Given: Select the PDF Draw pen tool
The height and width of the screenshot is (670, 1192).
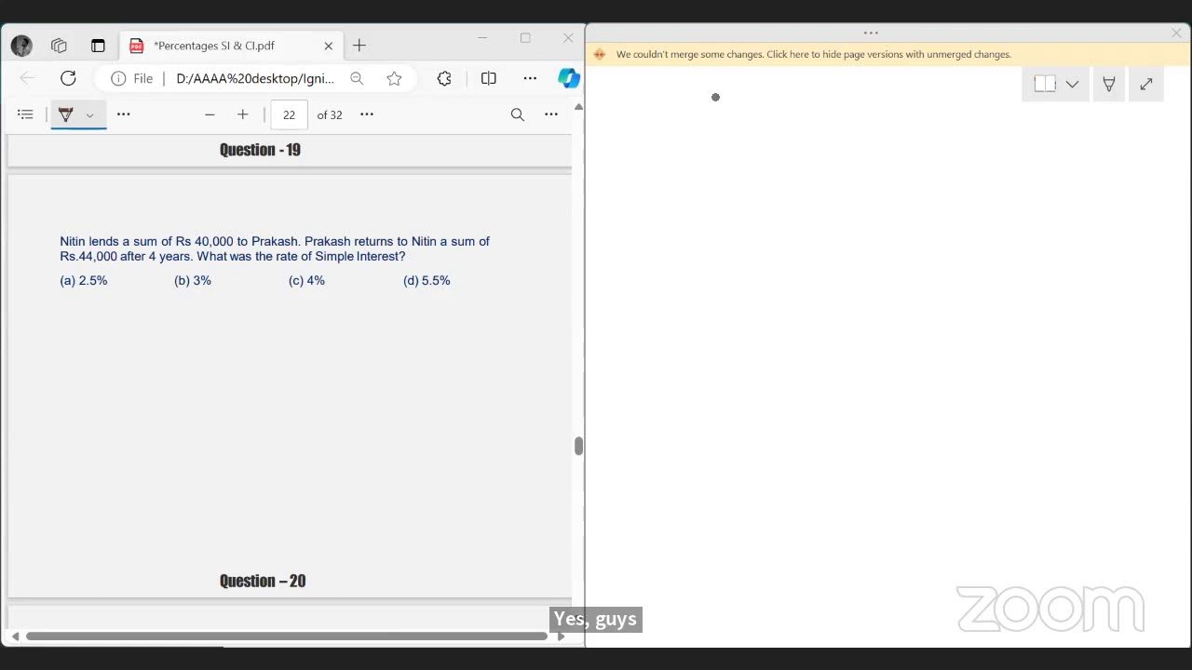Looking at the screenshot, I should pos(65,114).
